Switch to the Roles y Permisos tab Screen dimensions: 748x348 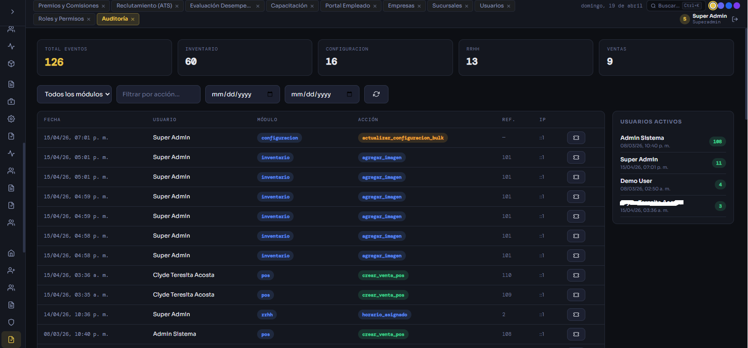(61, 19)
